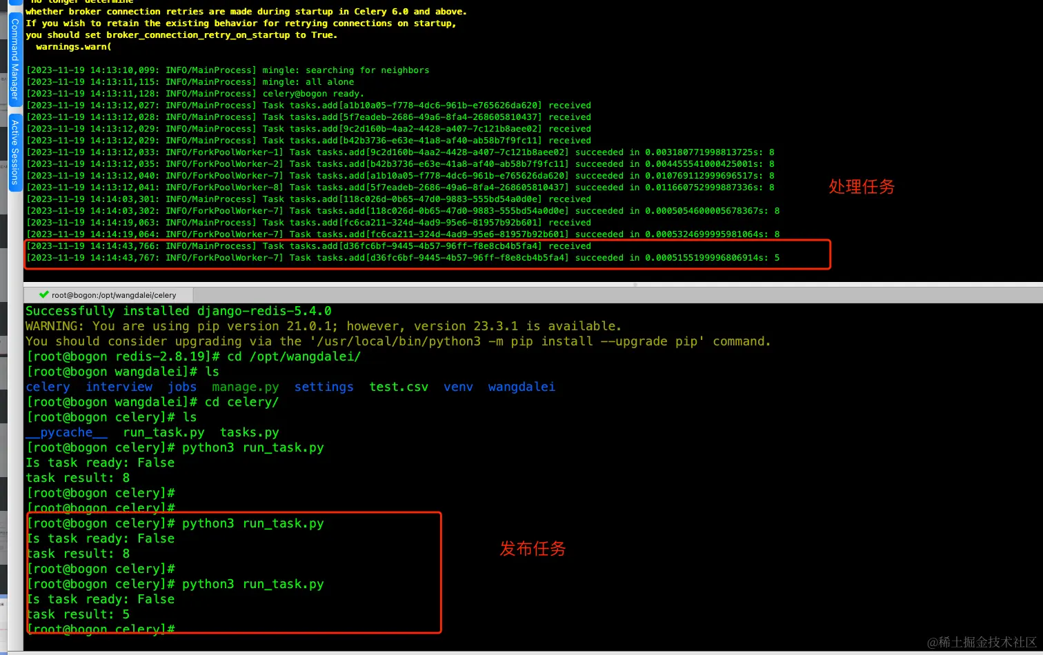1043x655 pixels.
Task: Click the a1b10a05 task 'received' log line
Action: tap(308, 105)
